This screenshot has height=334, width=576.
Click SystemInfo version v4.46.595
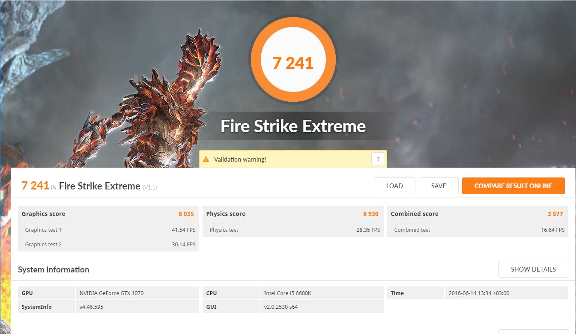click(x=91, y=307)
